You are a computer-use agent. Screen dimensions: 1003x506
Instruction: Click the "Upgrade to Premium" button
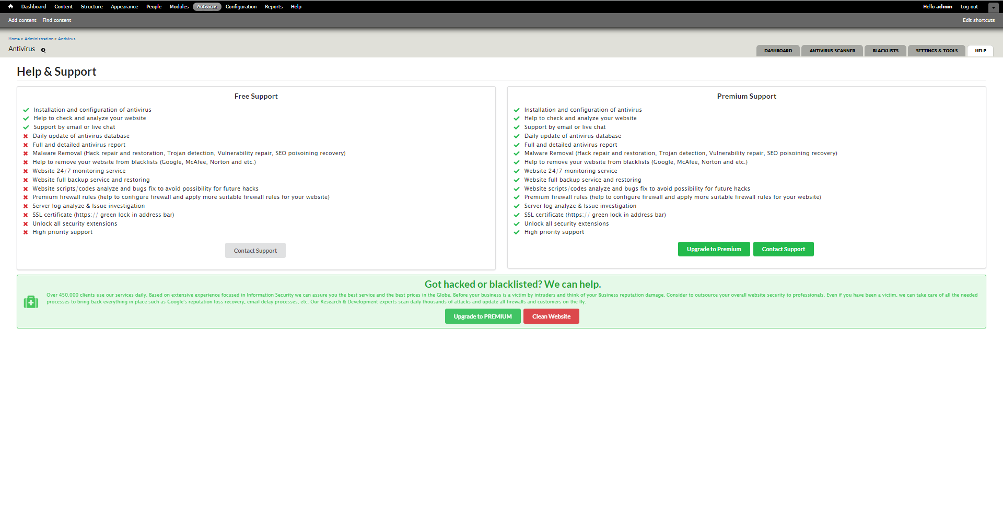point(714,249)
